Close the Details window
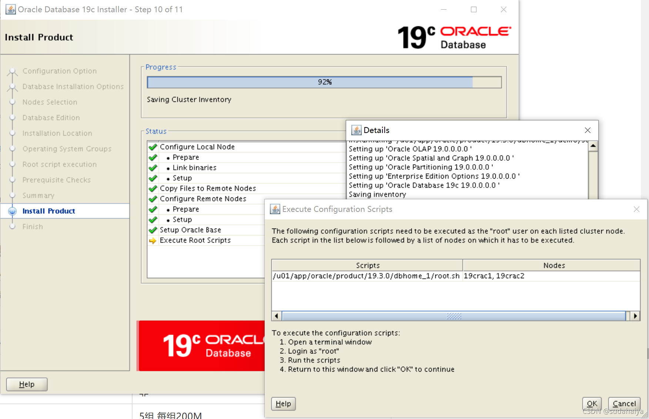The image size is (649, 419). point(588,130)
